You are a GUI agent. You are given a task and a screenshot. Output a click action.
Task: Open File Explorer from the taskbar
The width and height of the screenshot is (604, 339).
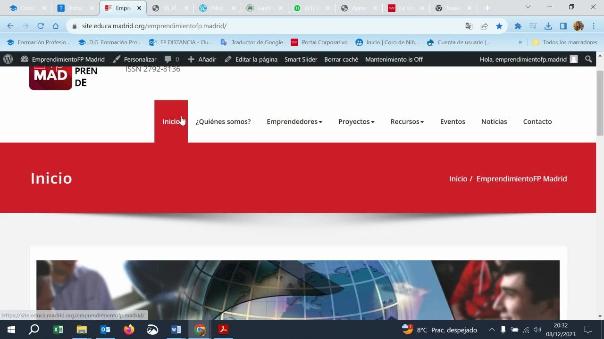tap(82, 330)
